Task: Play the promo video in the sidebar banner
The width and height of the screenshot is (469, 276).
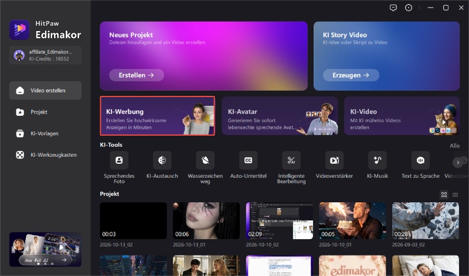Action: tap(61, 247)
